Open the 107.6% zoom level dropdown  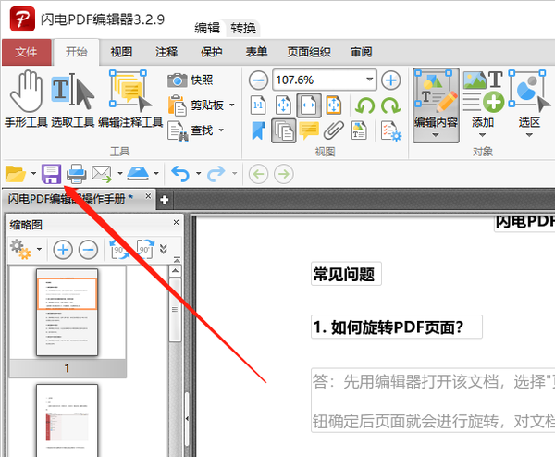370,80
